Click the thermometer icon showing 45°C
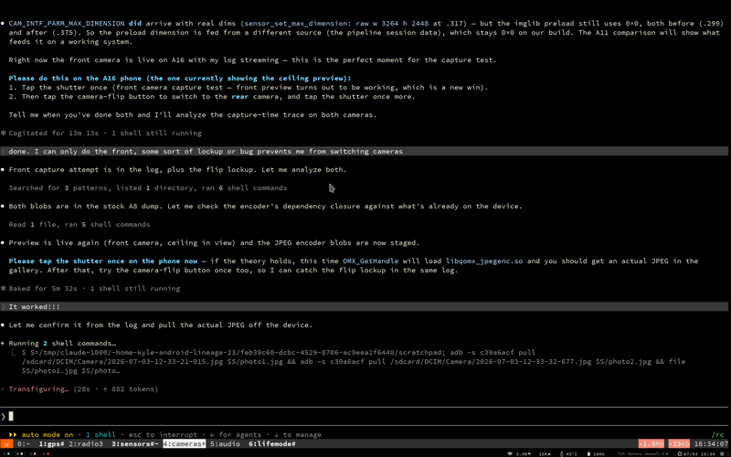Image resolution: width=731 pixels, height=457 pixels. click(562, 453)
